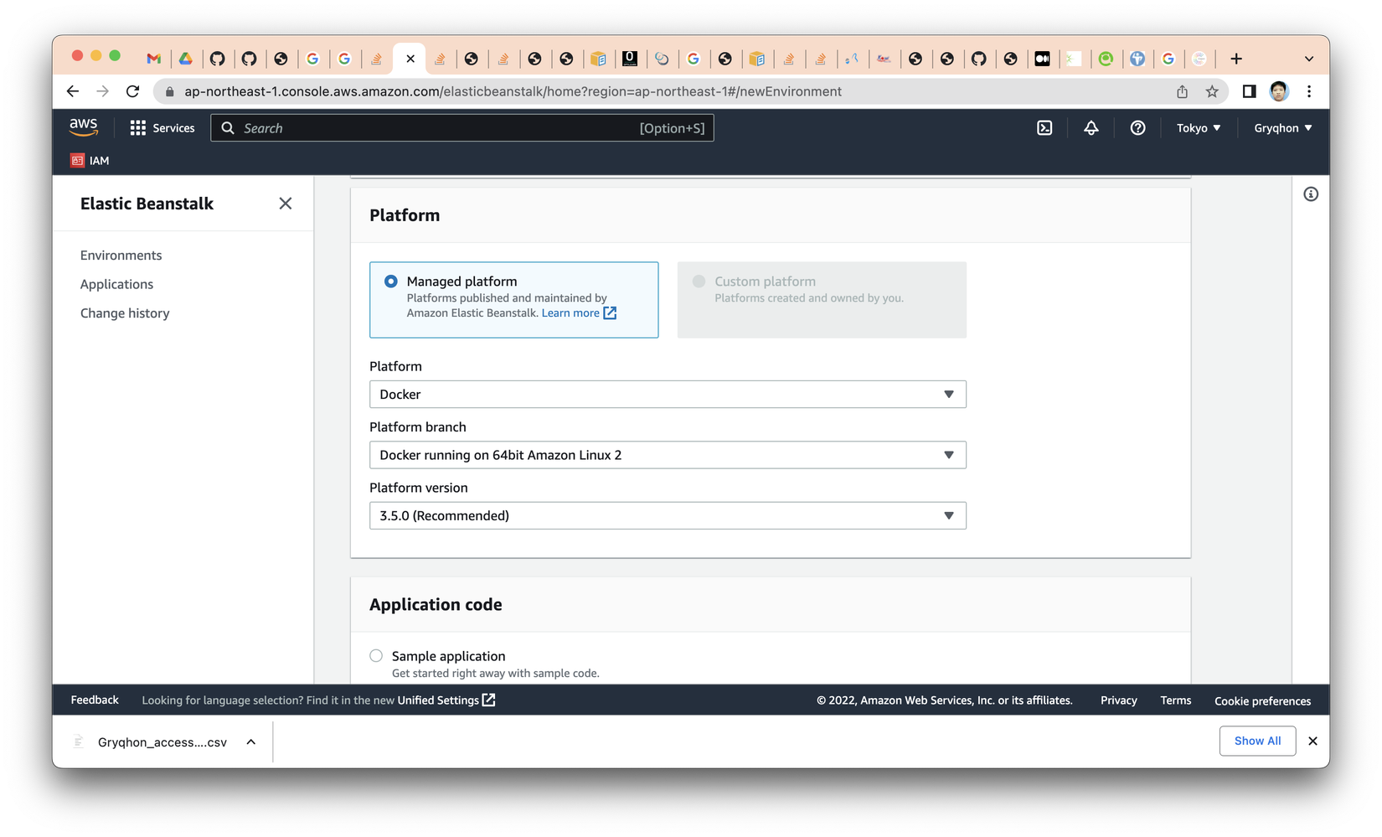Select the Managed platform radio option
This screenshot has height=837, width=1382.
[x=391, y=282]
